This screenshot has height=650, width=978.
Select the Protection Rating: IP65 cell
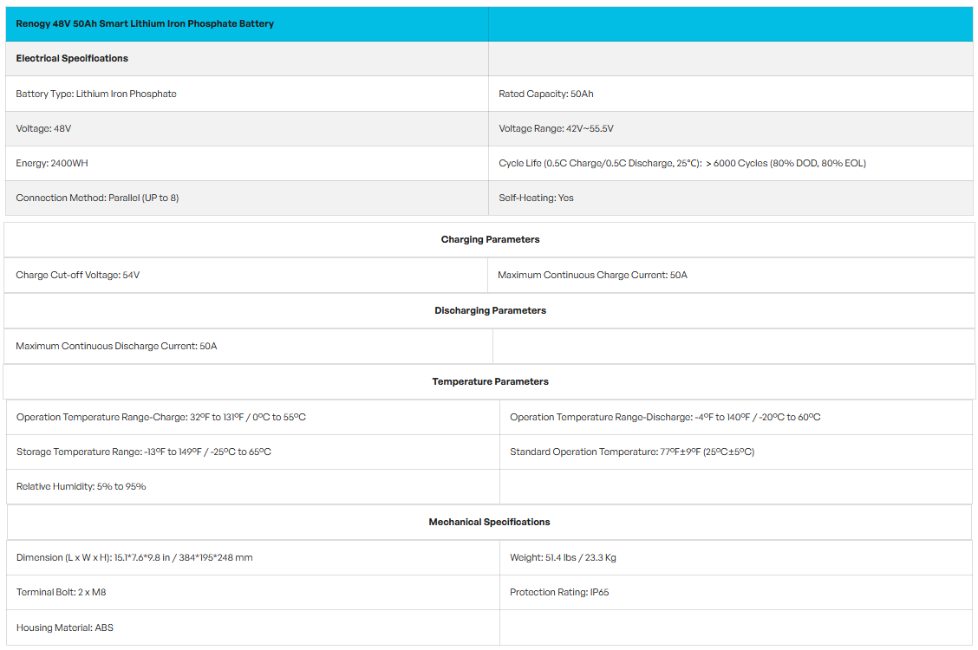point(736,593)
